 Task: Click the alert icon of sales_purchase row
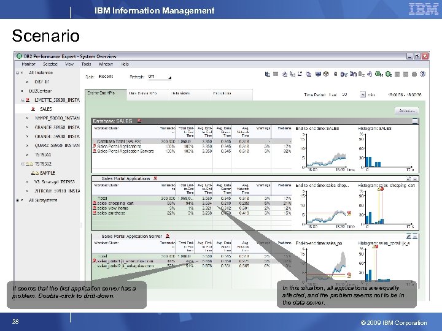[95, 213]
